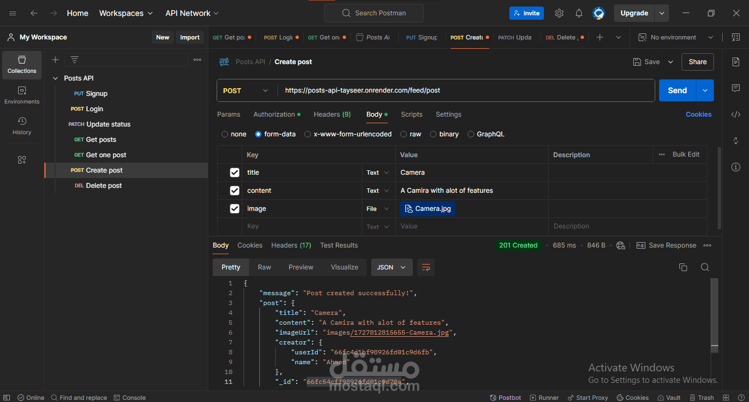Open collection options three dots menu

197,60
